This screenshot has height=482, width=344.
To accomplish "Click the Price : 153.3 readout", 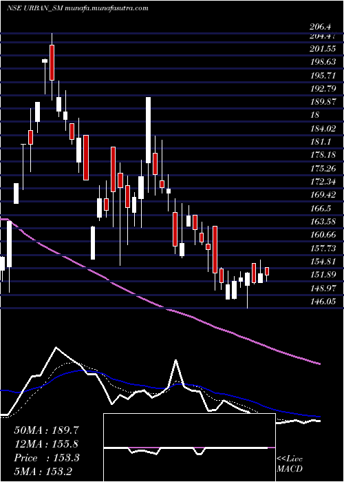I will (47, 458).
